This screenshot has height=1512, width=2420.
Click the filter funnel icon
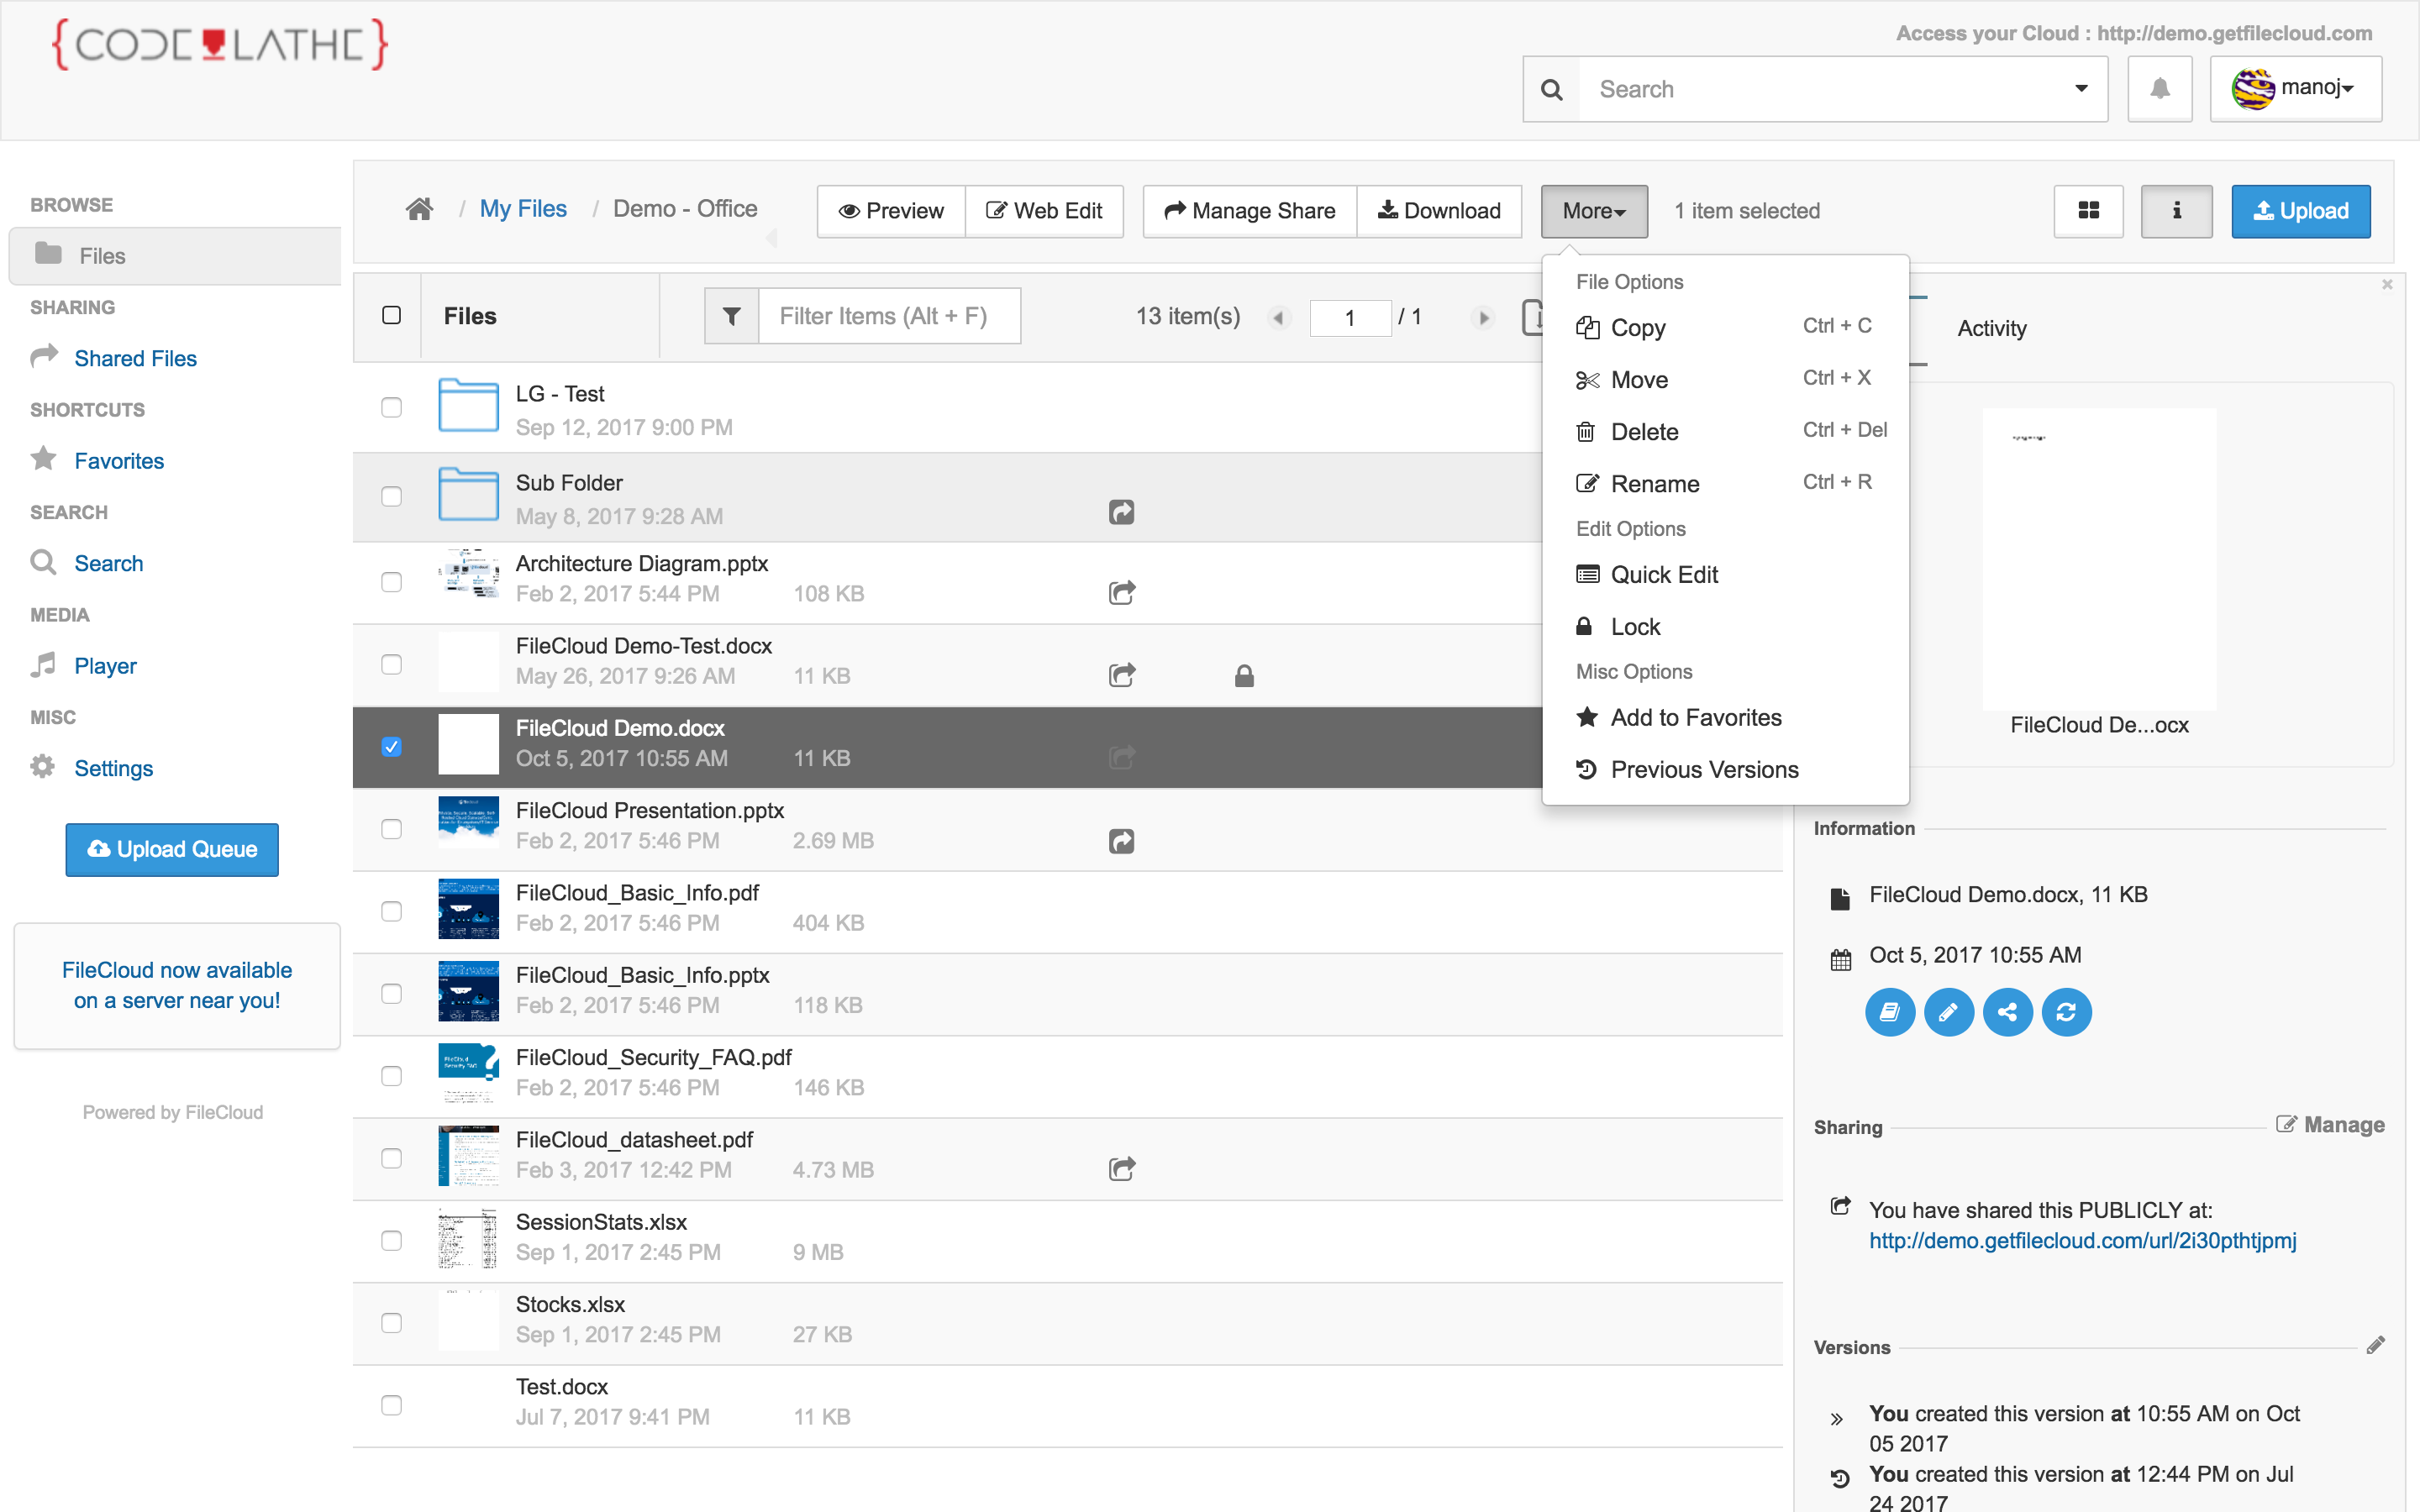click(x=731, y=316)
